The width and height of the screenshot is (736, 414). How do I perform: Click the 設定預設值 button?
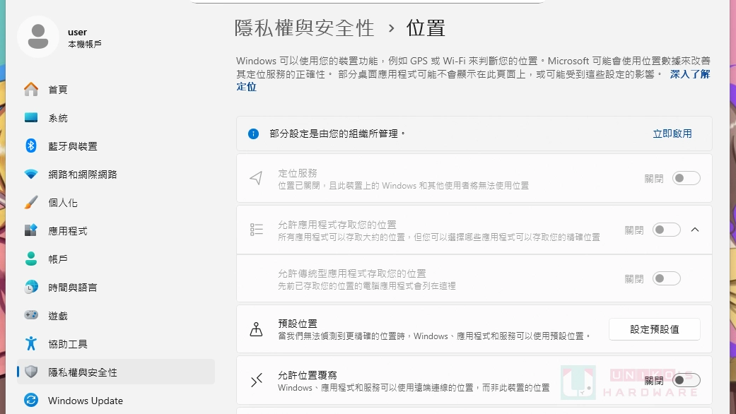[654, 329]
